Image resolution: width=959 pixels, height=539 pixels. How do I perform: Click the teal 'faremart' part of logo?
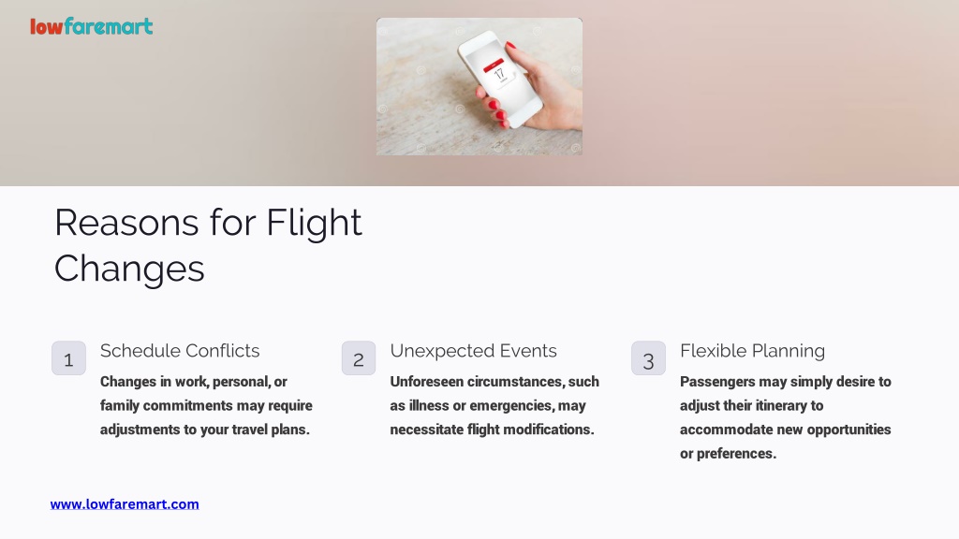coord(109,26)
